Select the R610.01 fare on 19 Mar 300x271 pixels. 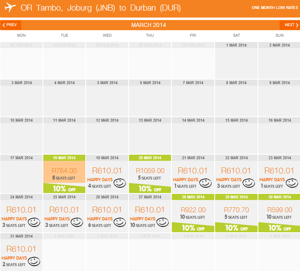coord(107,171)
